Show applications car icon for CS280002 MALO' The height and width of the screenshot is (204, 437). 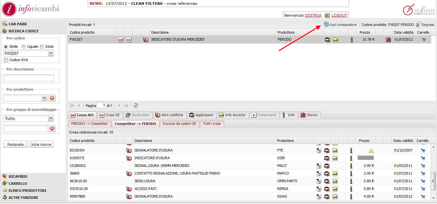tap(327, 166)
